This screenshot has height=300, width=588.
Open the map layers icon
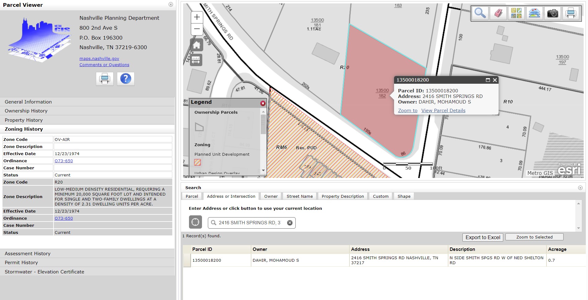click(x=534, y=13)
